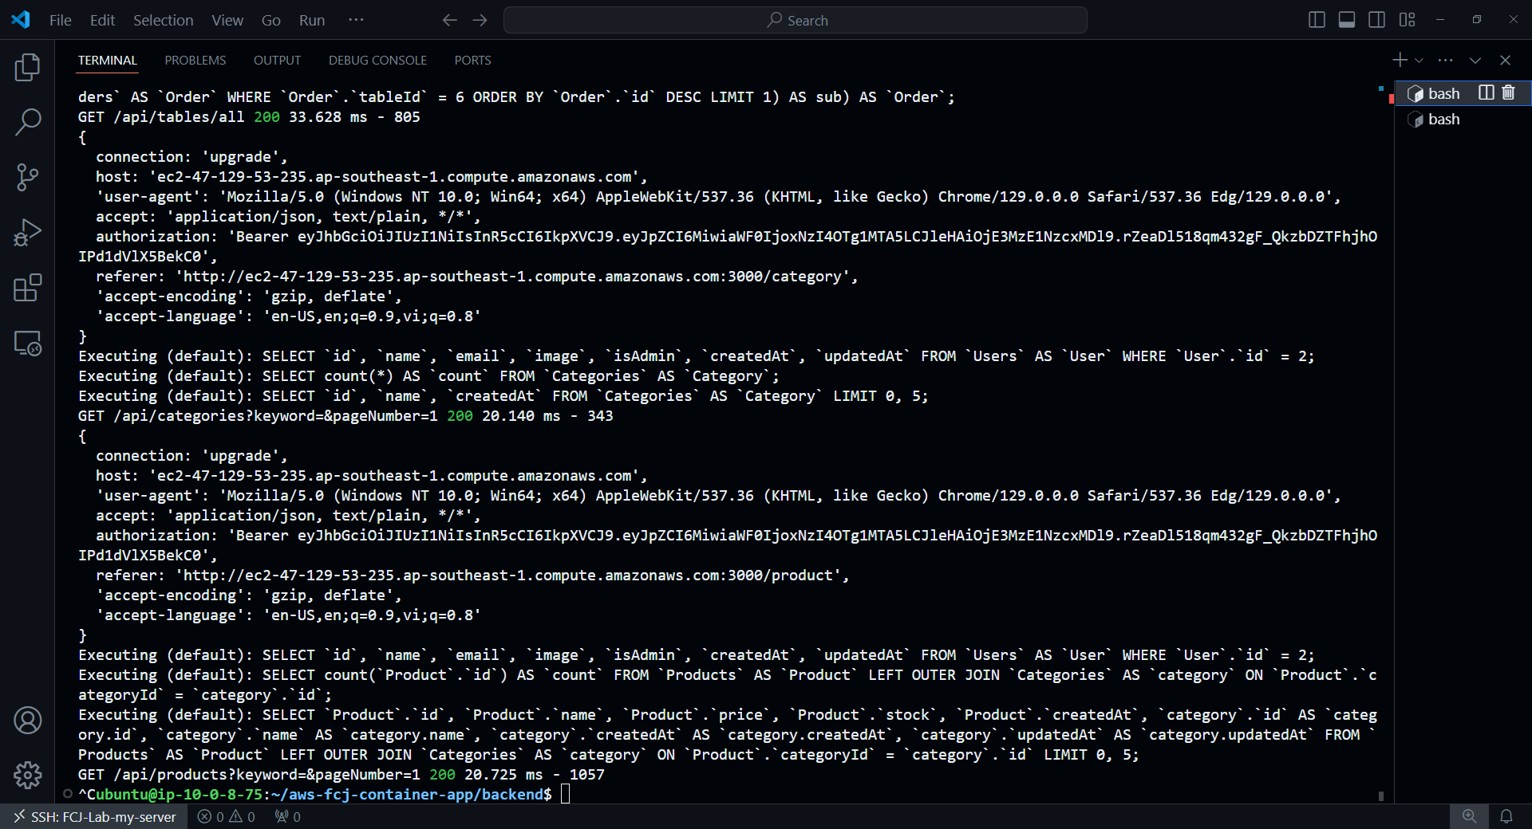The image size is (1532, 829).
Task: Collapse the panel with chevron
Action: (1475, 61)
